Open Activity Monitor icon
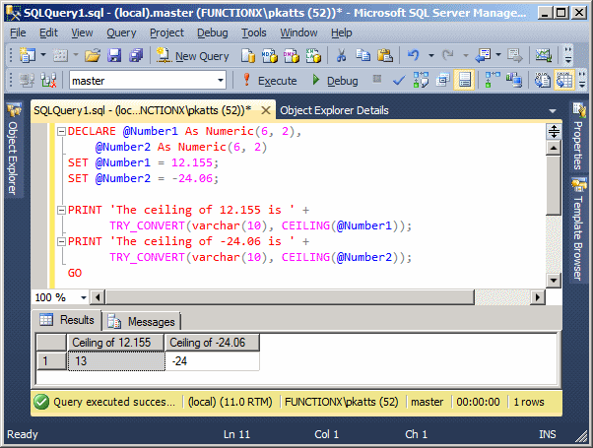This screenshot has height=448, width=593. pos(544,55)
